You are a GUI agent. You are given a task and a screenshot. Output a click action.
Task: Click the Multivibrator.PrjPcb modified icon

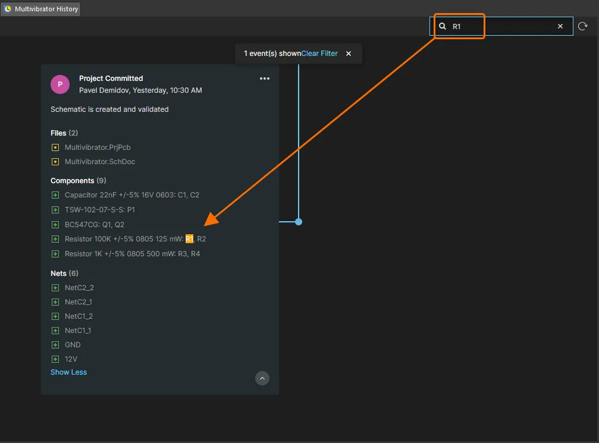click(55, 147)
